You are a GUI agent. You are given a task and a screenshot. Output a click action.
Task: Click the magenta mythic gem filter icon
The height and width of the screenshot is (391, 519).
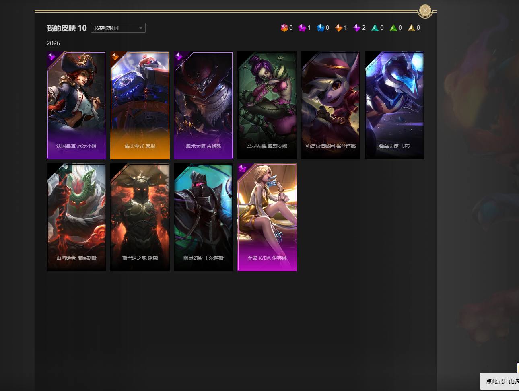pyautogui.click(x=302, y=28)
